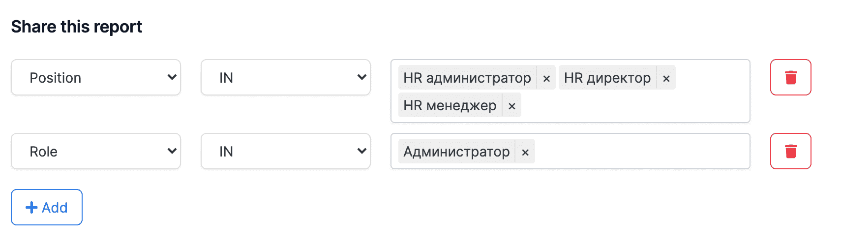Delete the Role filter row with trash icon
The width and height of the screenshot is (841, 250).
[790, 151]
